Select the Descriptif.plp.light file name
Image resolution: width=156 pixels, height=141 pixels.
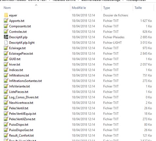pos(22,43)
